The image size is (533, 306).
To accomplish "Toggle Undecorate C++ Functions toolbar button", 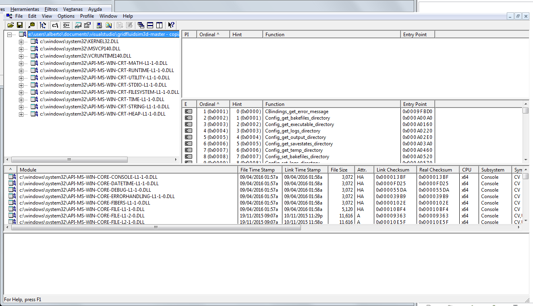I will click(66, 25).
